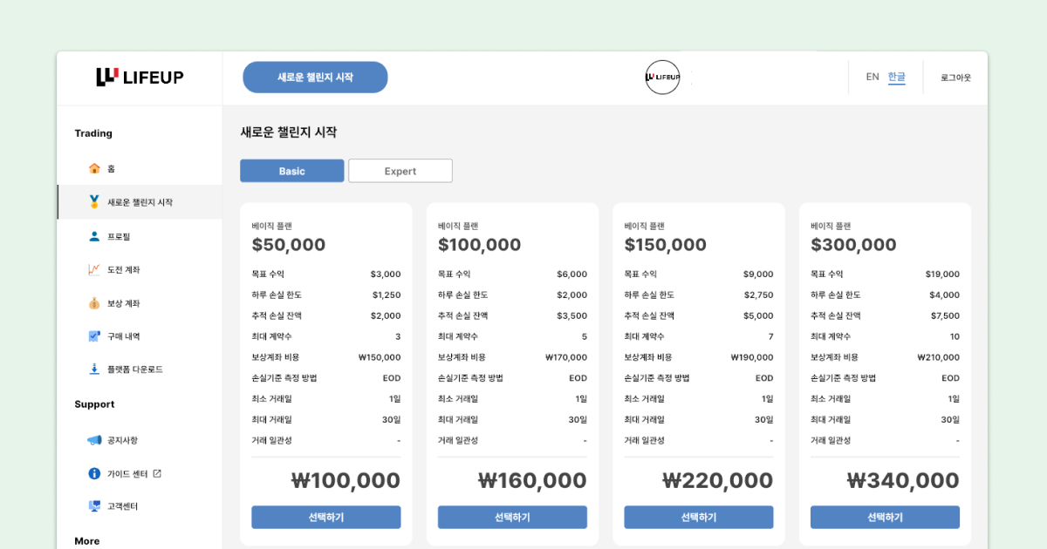1047x549 pixels.
Task: Choose the $300,000 plan with 선택하기
Action: click(x=885, y=518)
